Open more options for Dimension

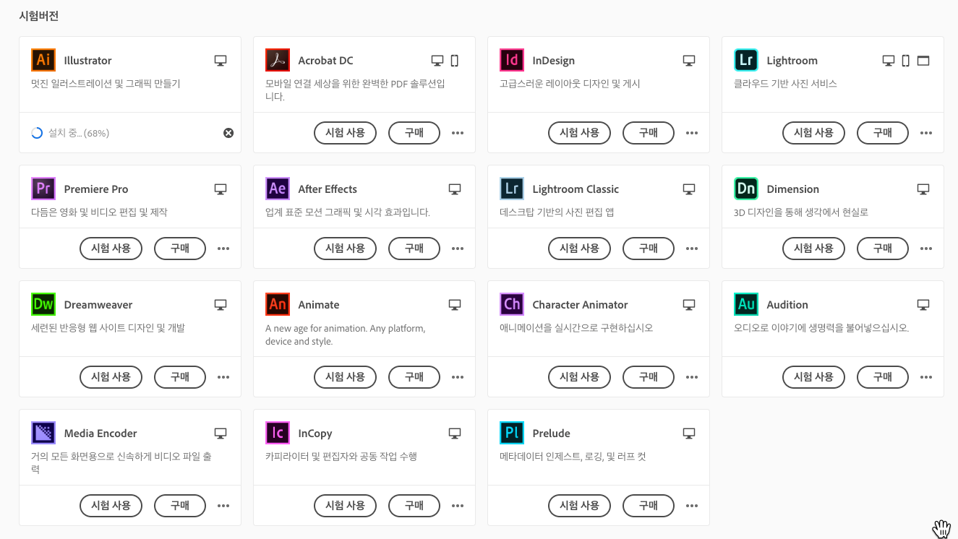(926, 249)
